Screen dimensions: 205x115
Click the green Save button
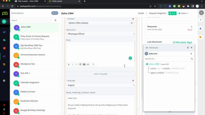pyautogui.click(x=172, y=13)
